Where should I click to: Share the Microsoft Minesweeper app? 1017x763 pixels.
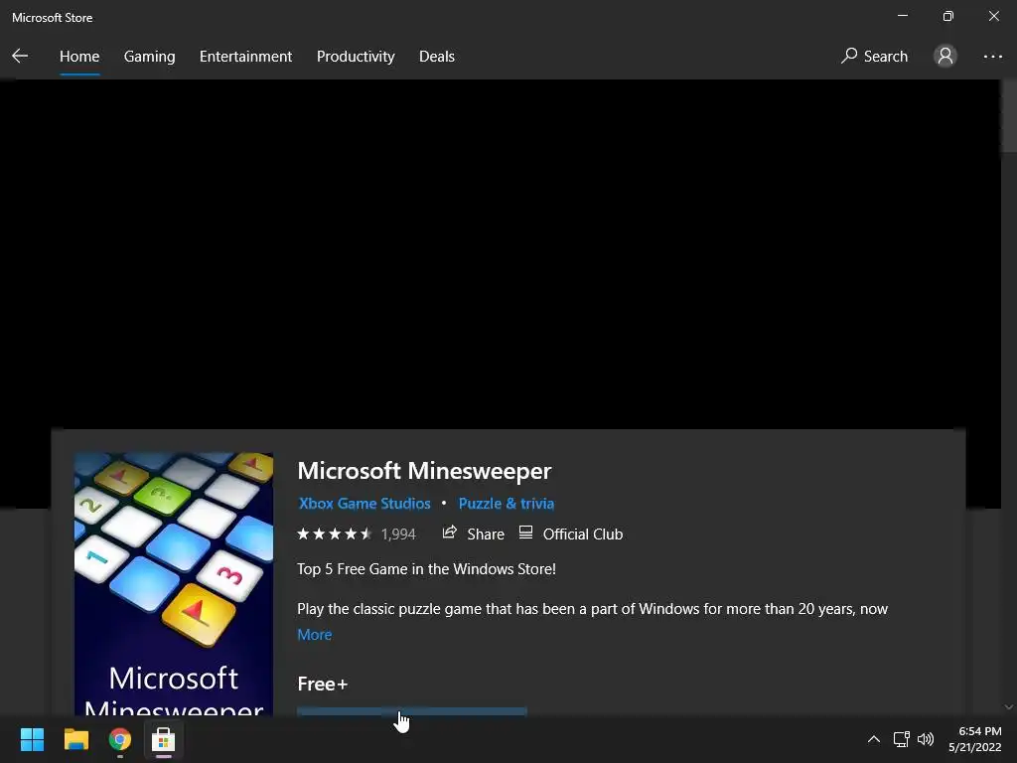click(x=473, y=534)
